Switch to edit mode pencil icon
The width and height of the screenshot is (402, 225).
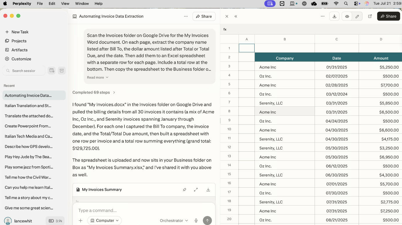point(357,16)
